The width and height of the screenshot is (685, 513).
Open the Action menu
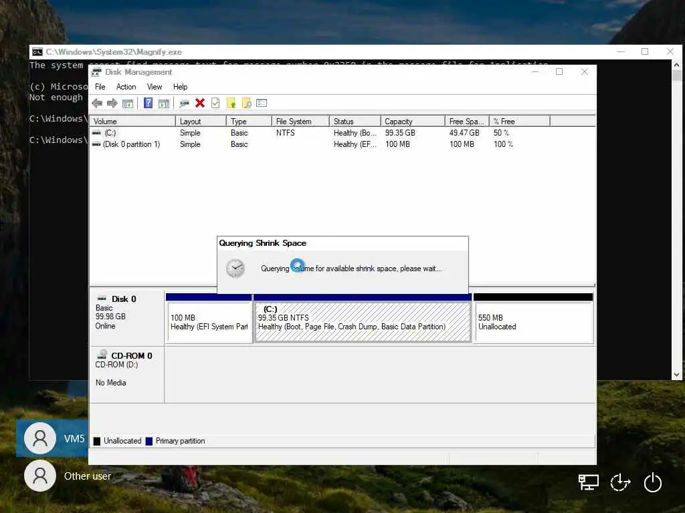click(x=126, y=87)
